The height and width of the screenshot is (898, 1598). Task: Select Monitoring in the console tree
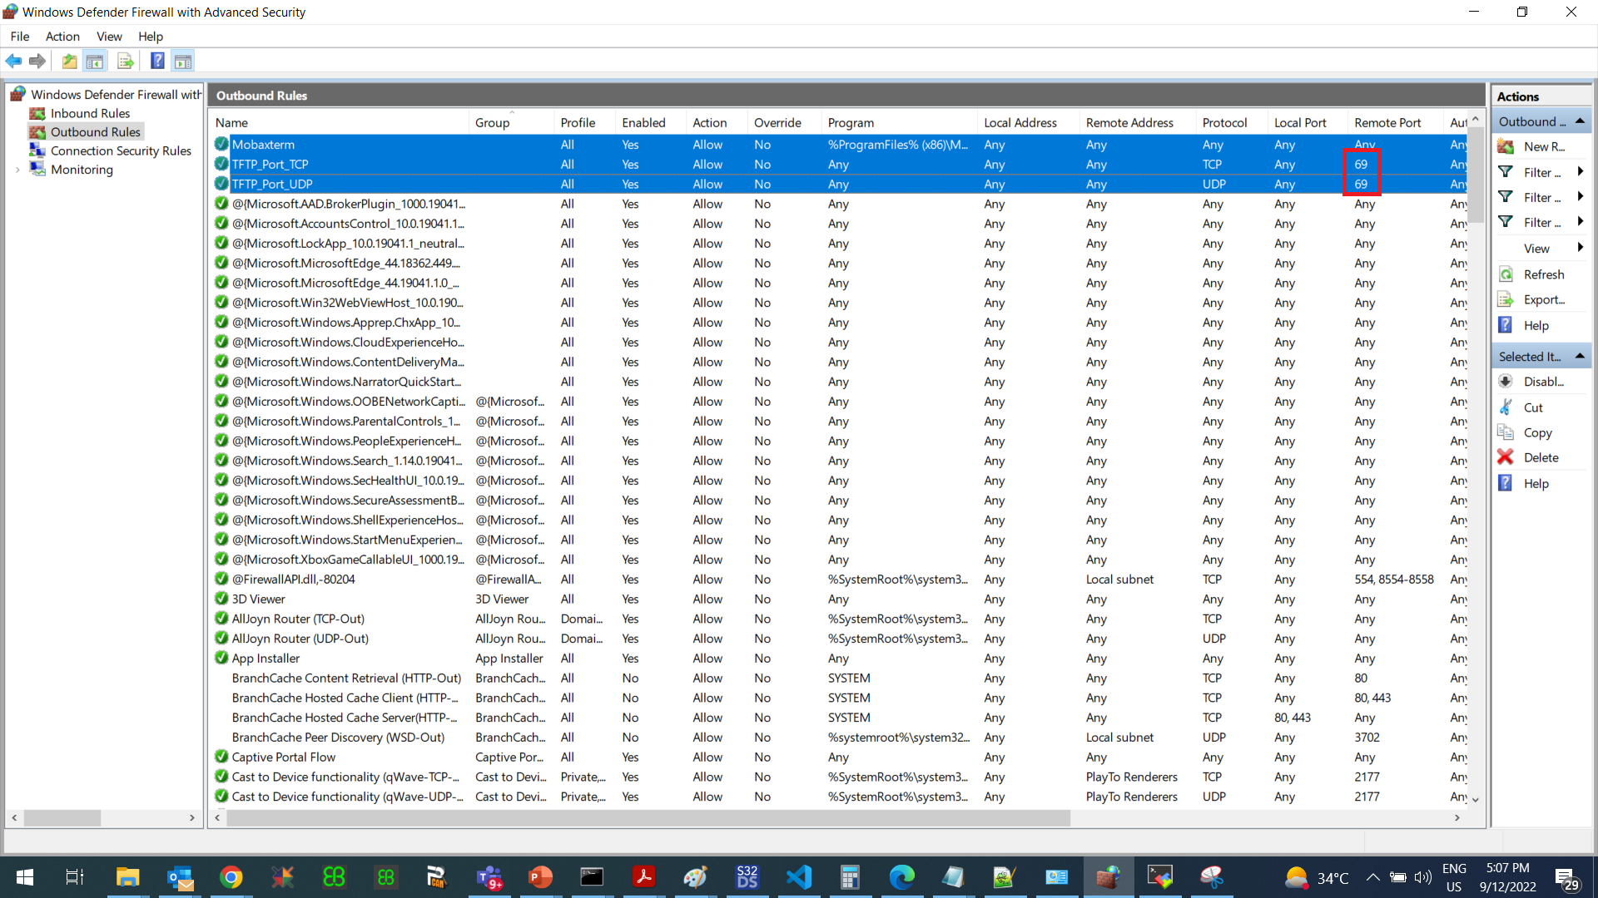[x=82, y=170]
